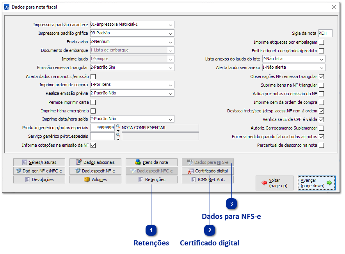Click Produto genérico code field 9999999
Image resolution: width=345 pixels, height=254 pixels.
[102, 128]
